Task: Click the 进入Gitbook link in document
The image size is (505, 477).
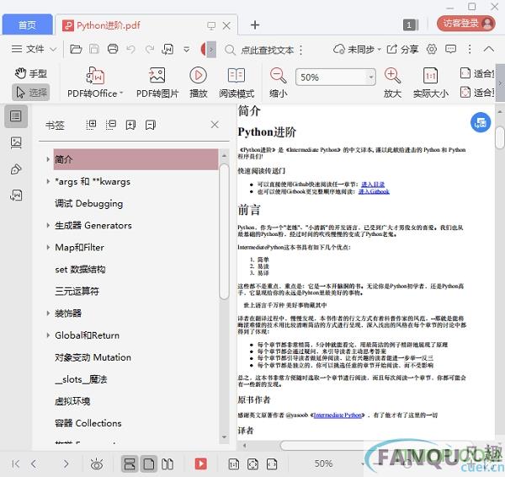Action: pos(374,191)
